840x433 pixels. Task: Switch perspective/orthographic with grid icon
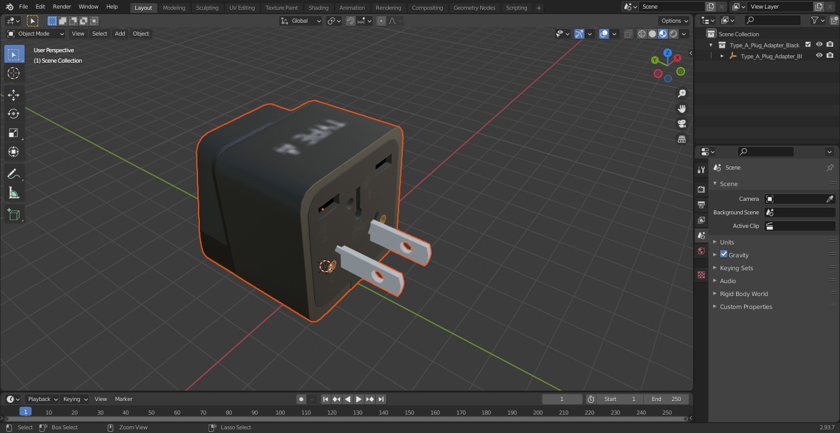tap(681, 139)
